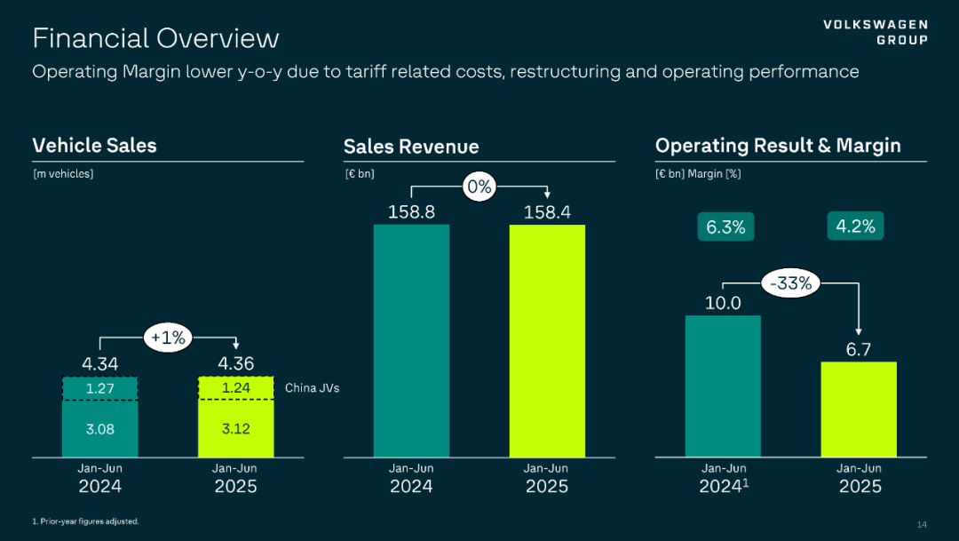Click the 1.24 China JVs segment
The image size is (959, 541).
tap(235, 388)
